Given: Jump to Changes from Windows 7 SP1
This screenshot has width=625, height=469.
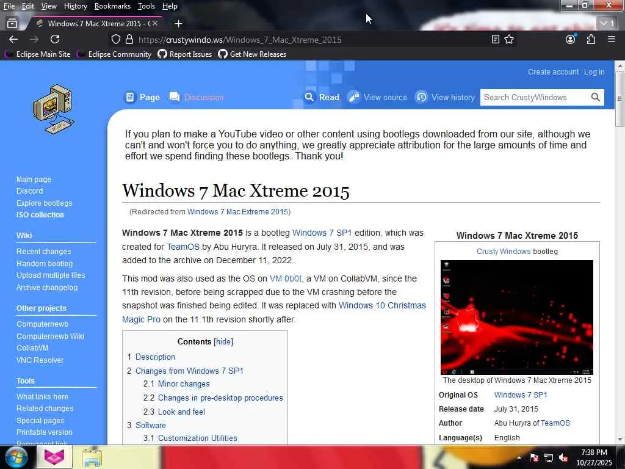Looking at the screenshot, I should click(x=189, y=371).
